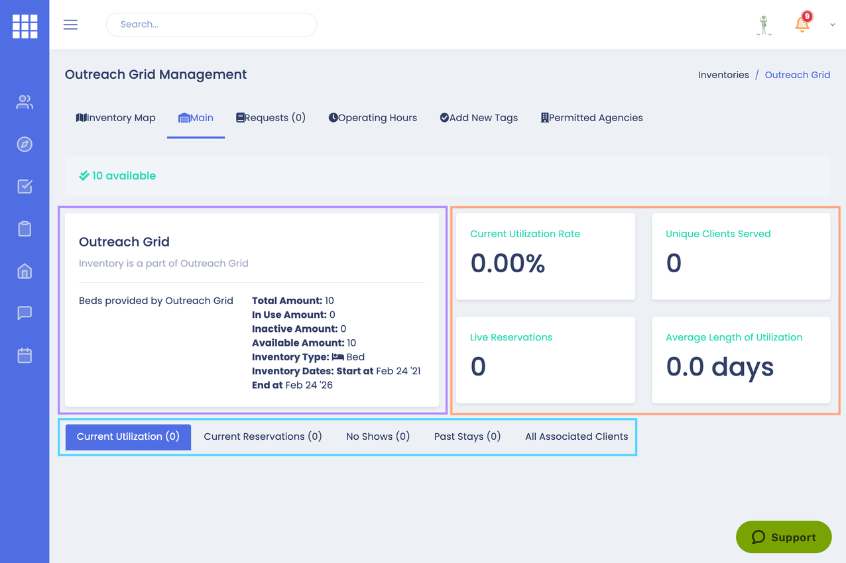Click 'Inventory is a part of Outreach Grid'
Screen dimensions: 846x563
point(164,264)
